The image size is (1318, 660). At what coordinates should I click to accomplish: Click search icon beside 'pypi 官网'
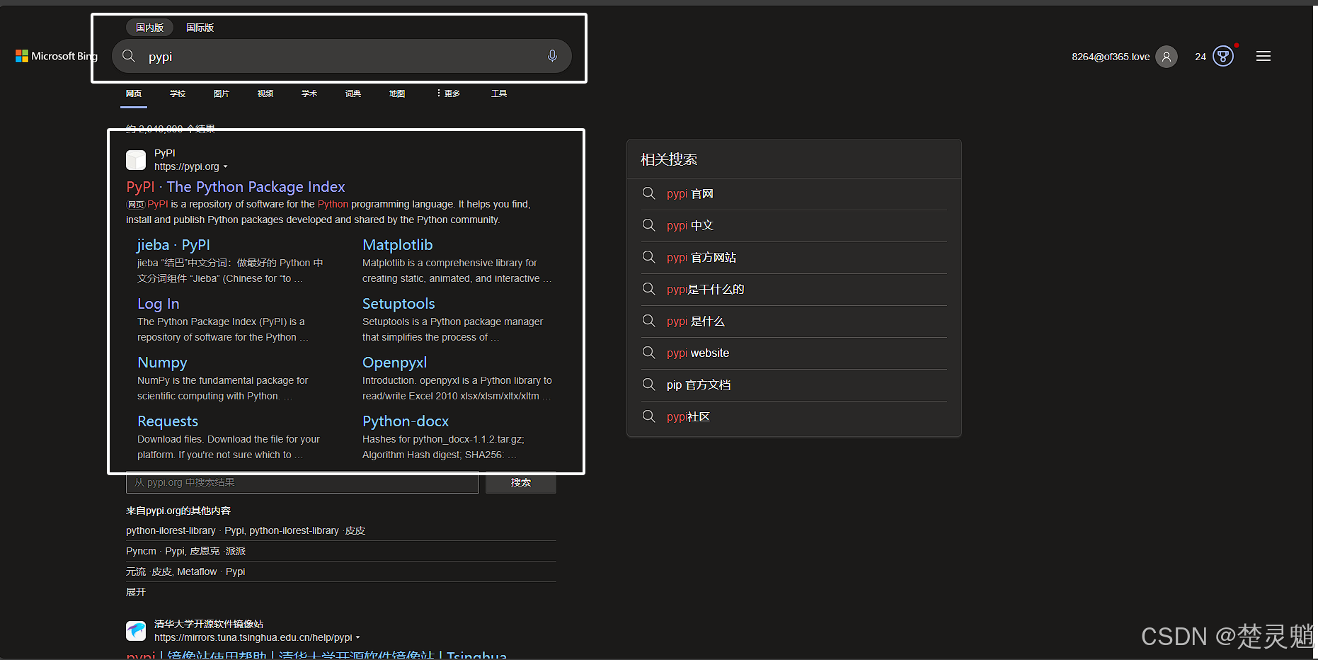[x=648, y=193]
